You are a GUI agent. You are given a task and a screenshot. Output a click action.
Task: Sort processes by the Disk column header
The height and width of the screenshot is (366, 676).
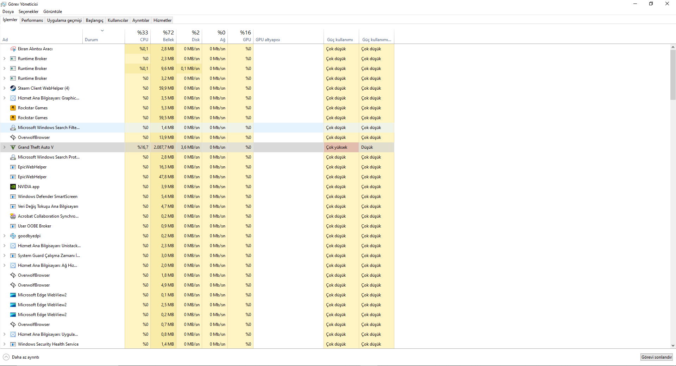pyautogui.click(x=189, y=36)
